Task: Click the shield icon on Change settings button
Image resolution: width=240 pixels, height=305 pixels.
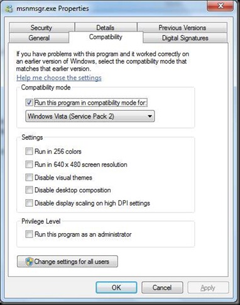Action: 30,262
